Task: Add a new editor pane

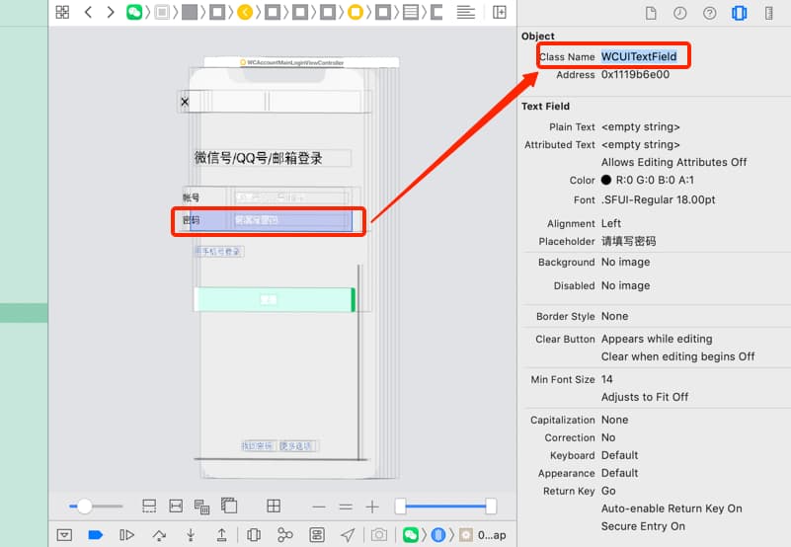Action: (500, 12)
